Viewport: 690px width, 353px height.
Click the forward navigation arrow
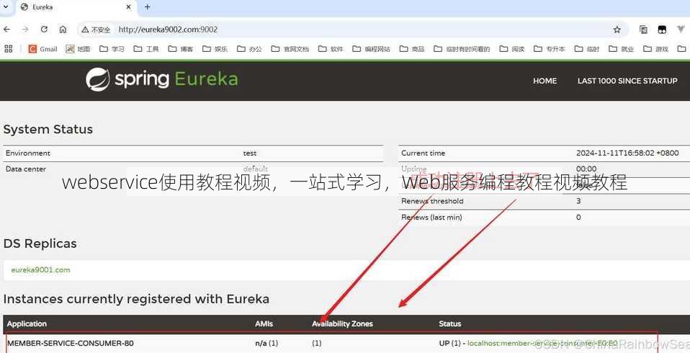(x=25, y=30)
